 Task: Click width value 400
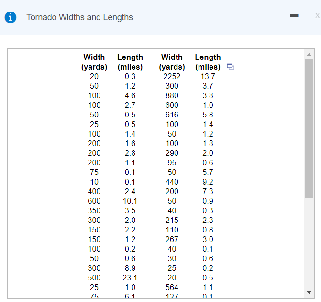[94, 192]
